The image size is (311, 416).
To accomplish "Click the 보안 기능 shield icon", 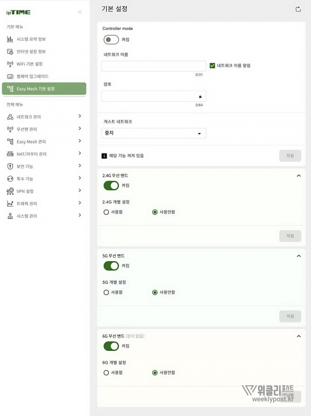I will [x=10, y=166].
